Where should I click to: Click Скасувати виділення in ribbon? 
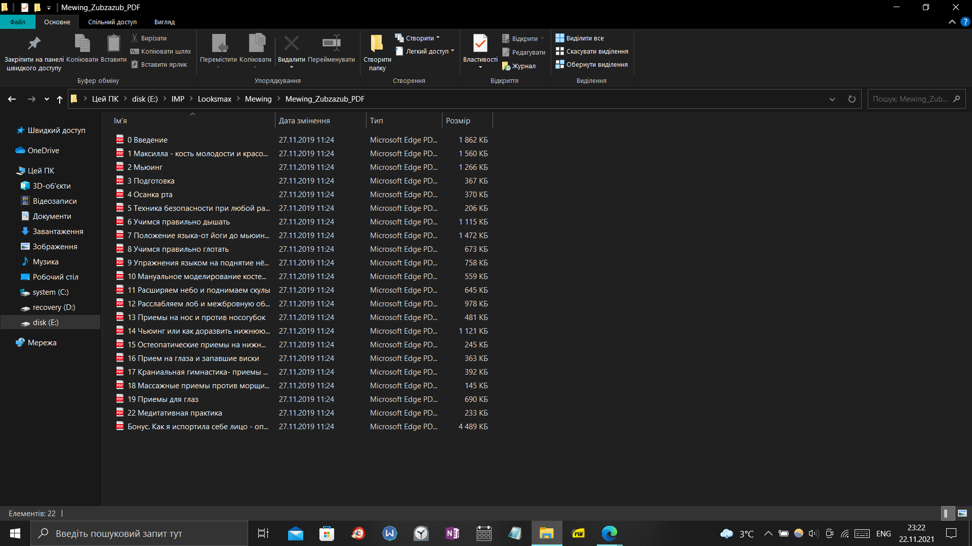591,51
